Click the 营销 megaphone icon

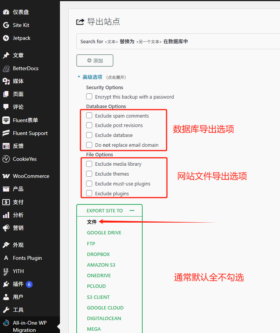(6, 228)
